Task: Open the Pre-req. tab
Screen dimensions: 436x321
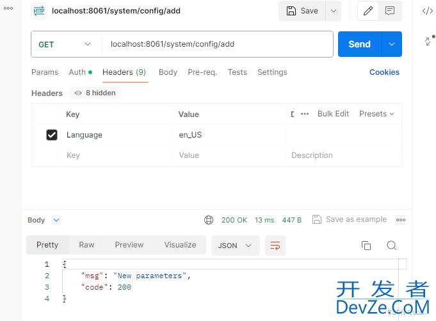Action: [x=202, y=72]
